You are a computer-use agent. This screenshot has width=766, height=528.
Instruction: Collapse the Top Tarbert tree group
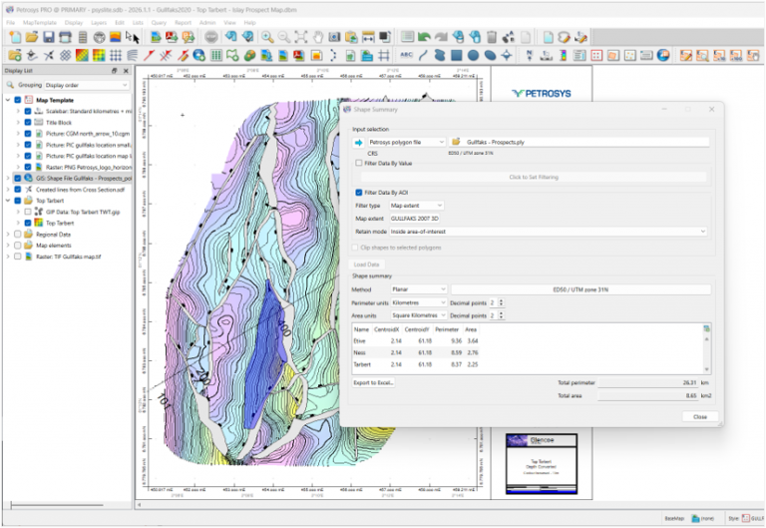(8, 200)
